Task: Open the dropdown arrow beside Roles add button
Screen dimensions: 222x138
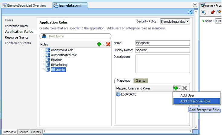Action: 103,44
